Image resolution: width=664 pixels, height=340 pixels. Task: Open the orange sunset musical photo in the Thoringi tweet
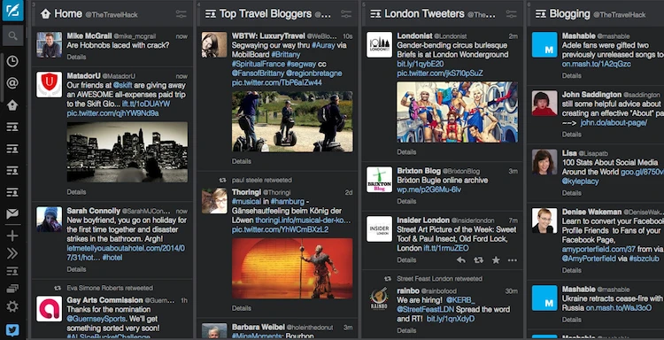[292, 268]
